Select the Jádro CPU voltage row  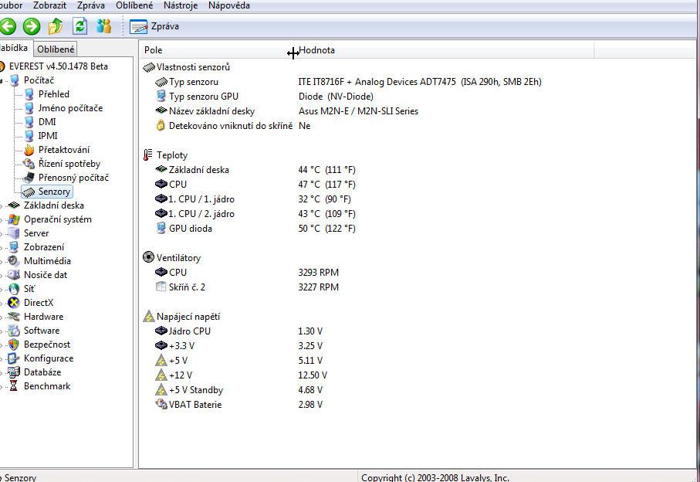point(238,331)
